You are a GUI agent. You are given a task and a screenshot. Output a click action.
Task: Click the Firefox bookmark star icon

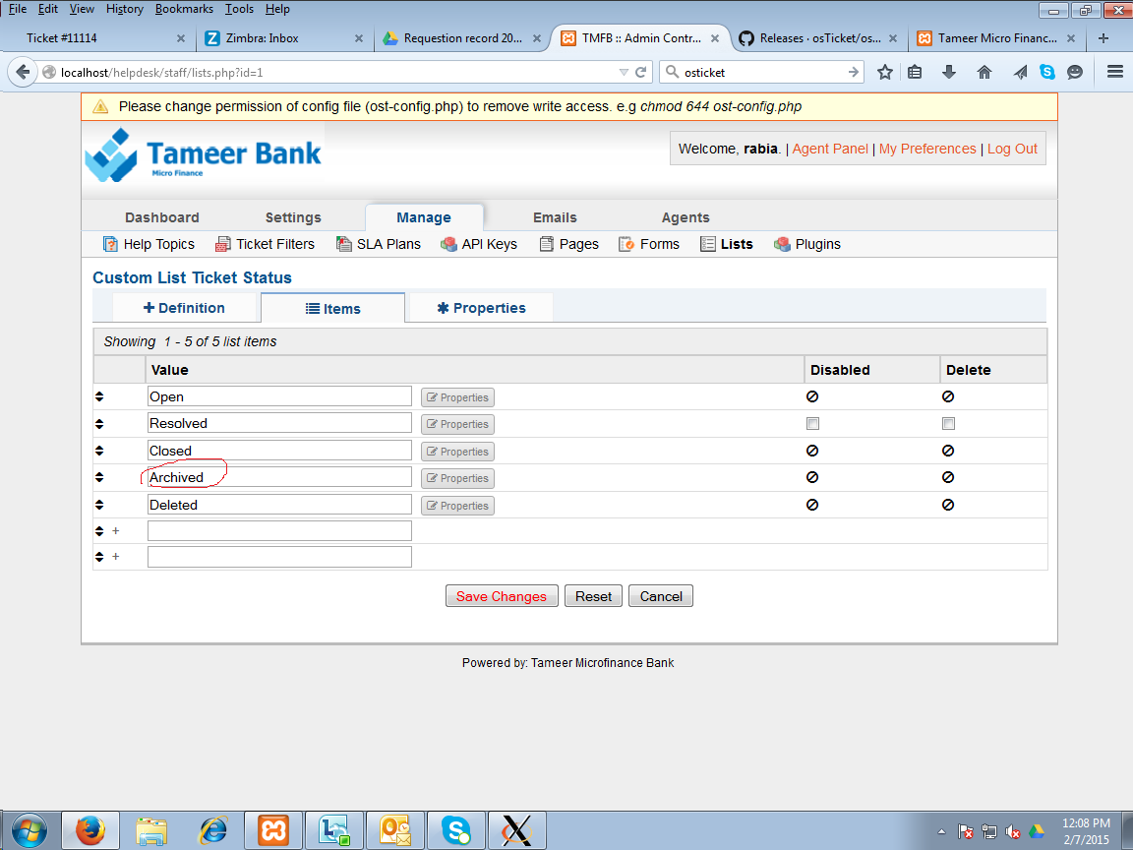(x=885, y=72)
